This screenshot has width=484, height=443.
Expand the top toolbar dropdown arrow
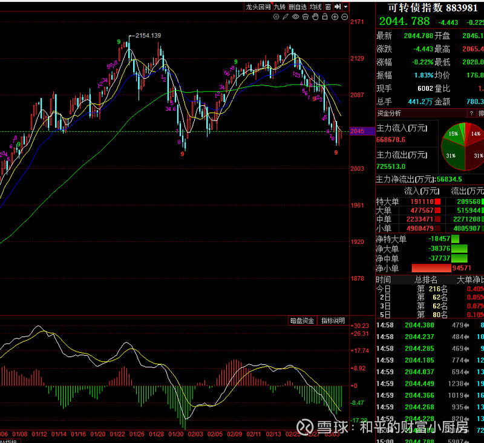click(345, 7)
